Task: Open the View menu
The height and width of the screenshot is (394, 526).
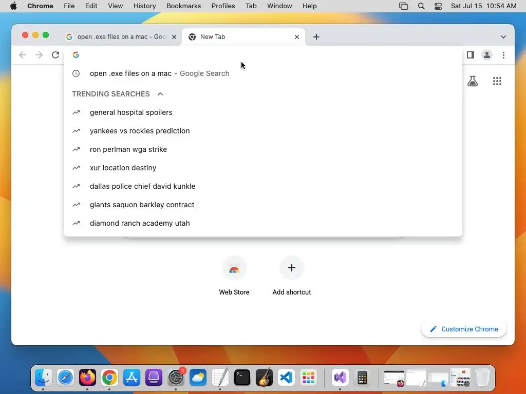Action: pyautogui.click(x=115, y=6)
